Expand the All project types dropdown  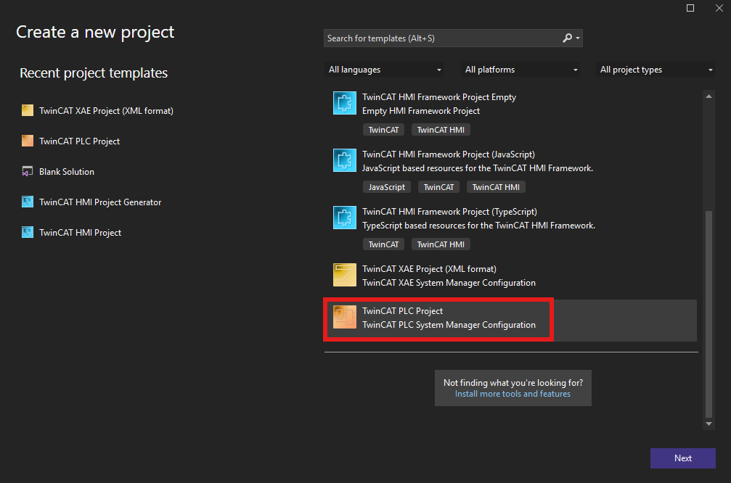(656, 70)
